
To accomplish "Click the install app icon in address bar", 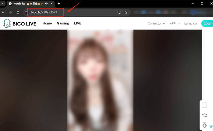I will click(x=119, y=12).
